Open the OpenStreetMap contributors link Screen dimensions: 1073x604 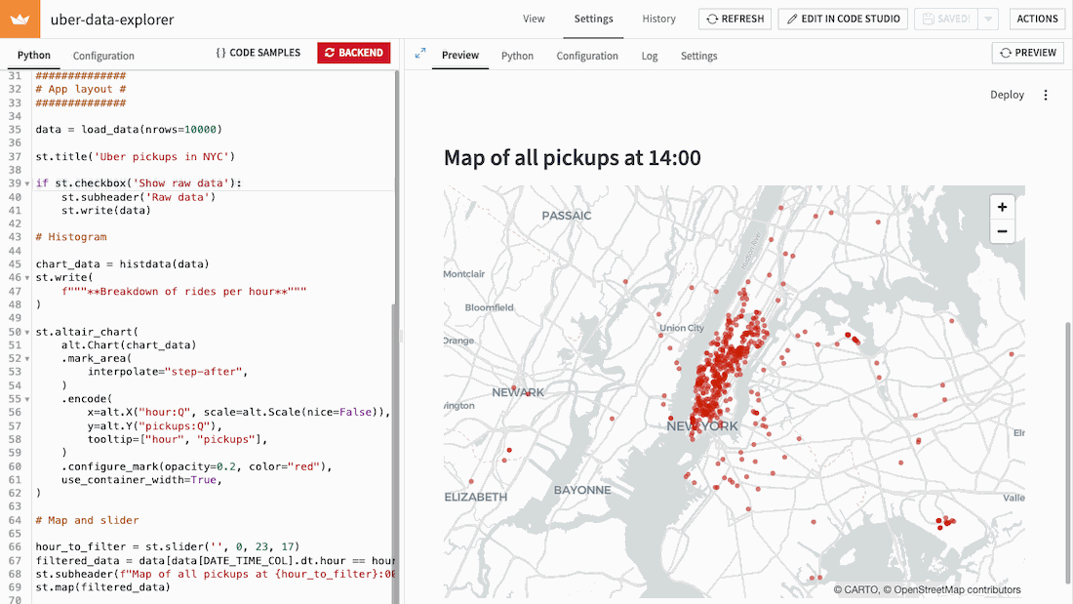(954, 589)
